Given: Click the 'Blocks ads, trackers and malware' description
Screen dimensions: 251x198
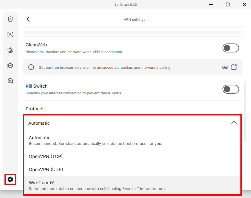Looking at the screenshot, I should 74,52.
